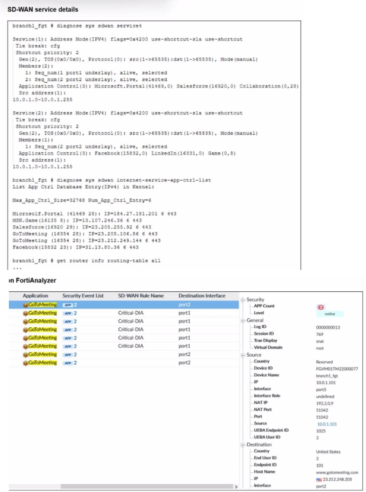366x492 pixels.
Task: Sort by the Application column header
Action: 35,296
